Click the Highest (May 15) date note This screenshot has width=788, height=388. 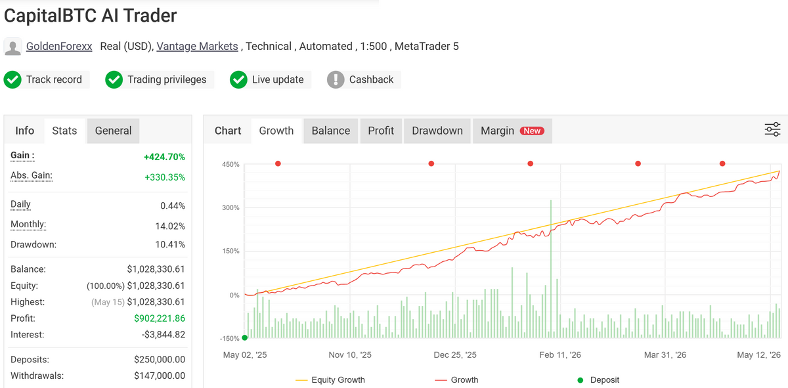click(107, 302)
